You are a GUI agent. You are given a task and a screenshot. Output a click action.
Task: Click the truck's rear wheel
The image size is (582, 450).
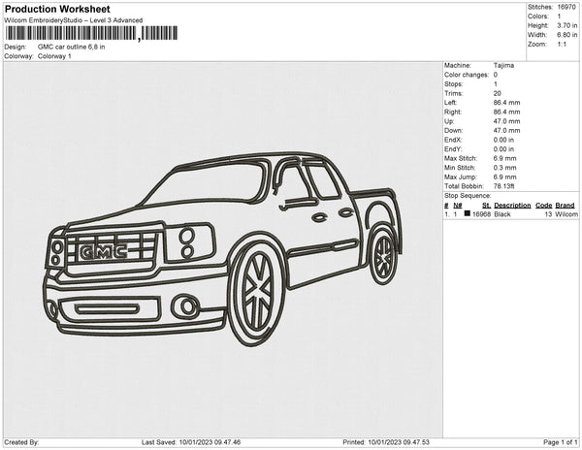[383, 255]
